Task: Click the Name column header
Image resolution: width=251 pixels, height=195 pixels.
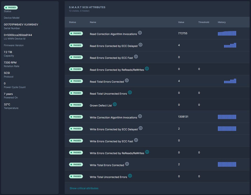Action: [x=93, y=22]
